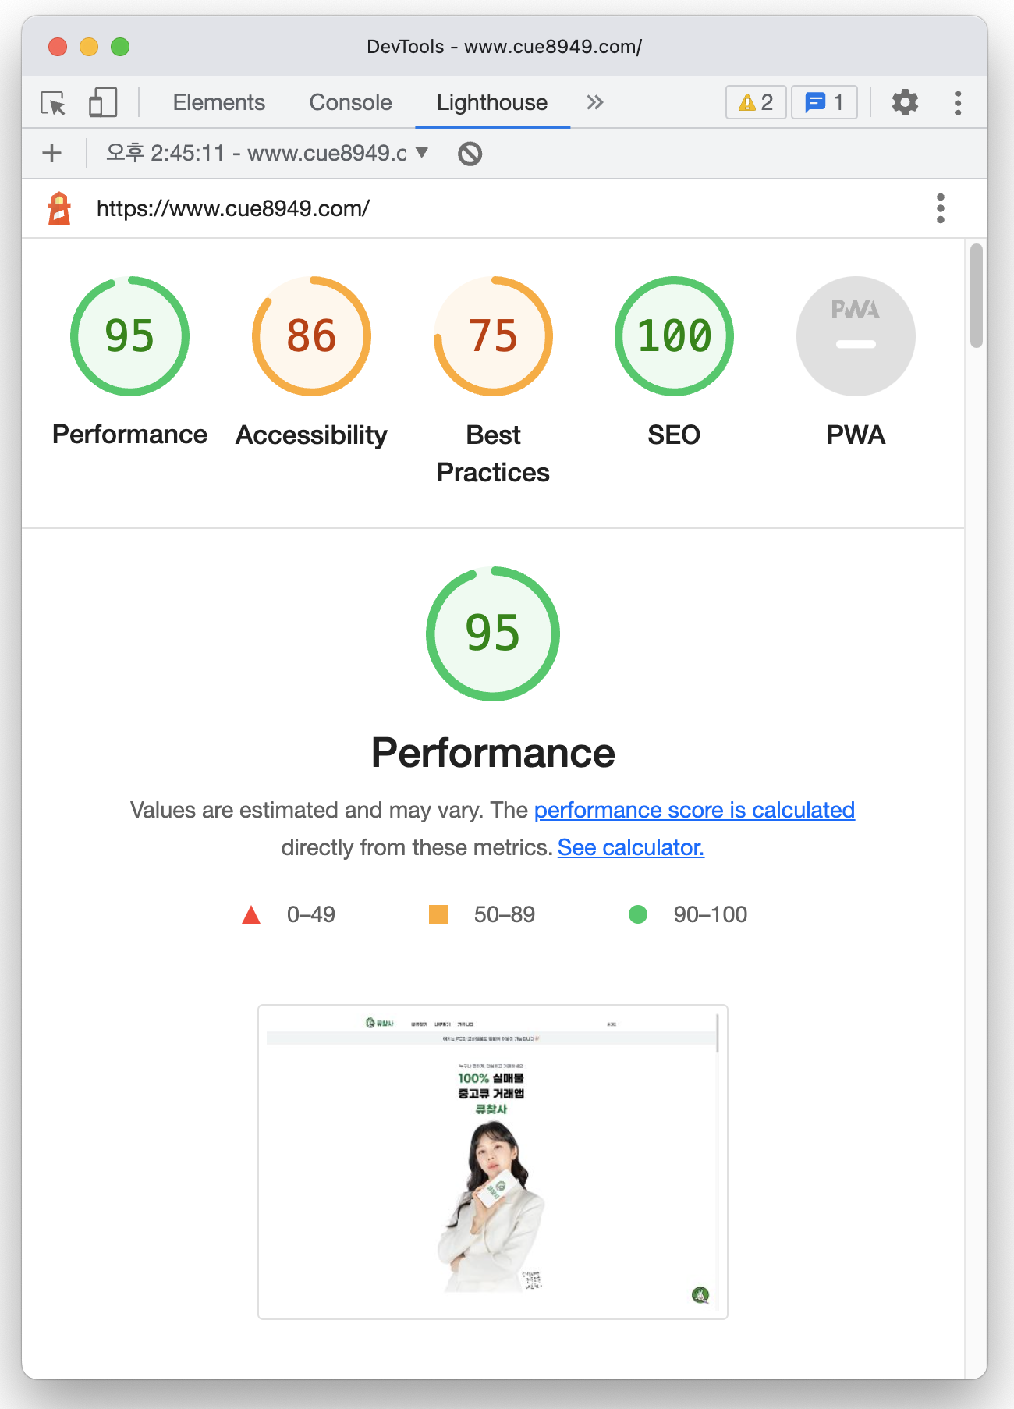The image size is (1014, 1409).
Task: Open the customize DevTools three-dot menu
Action: point(957,102)
